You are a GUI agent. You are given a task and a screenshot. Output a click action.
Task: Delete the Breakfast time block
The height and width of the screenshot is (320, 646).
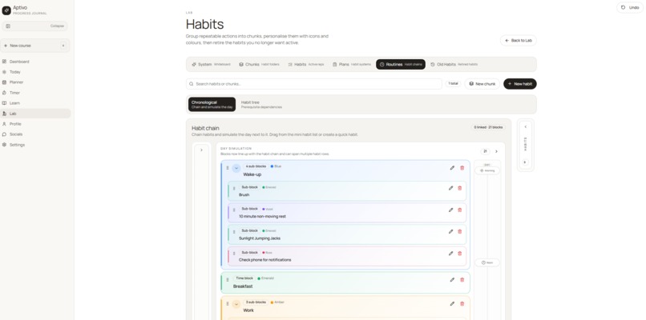click(462, 280)
